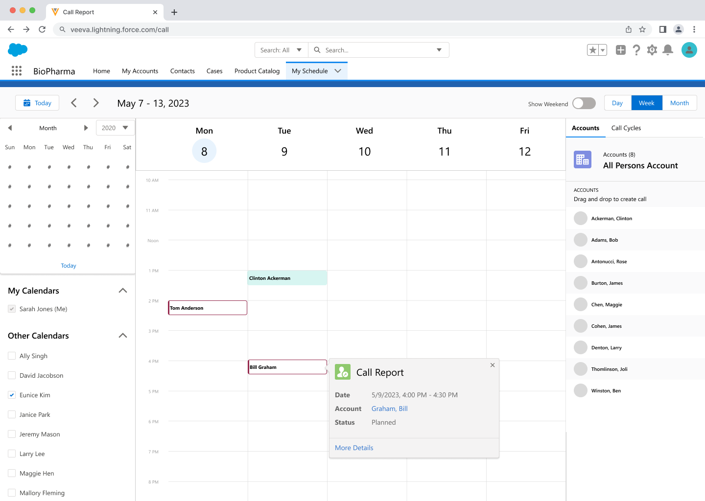
Task: Open the App Launcher grid icon
Action: [17, 71]
